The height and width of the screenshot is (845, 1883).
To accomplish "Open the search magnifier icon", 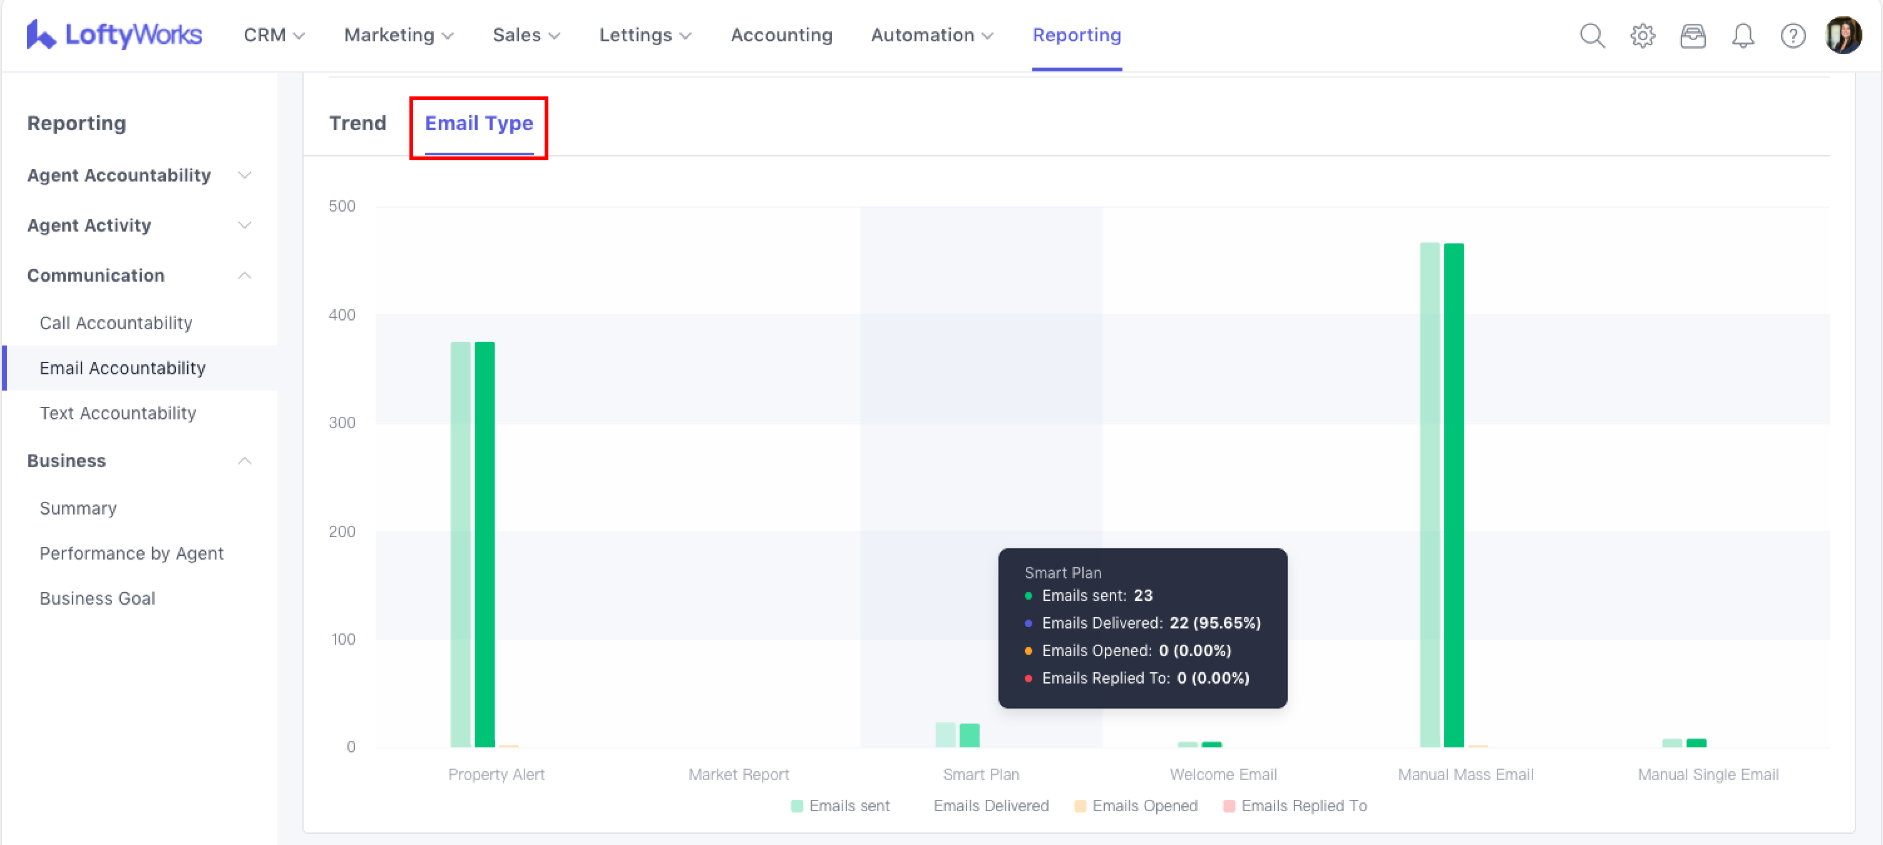I will click(1591, 35).
